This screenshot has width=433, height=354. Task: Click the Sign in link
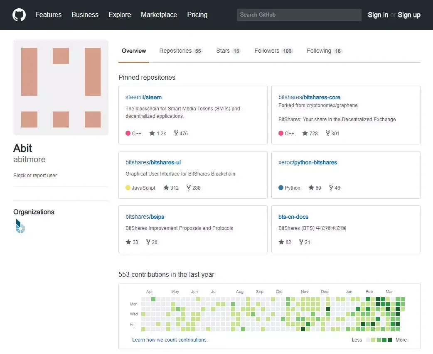[x=378, y=15]
